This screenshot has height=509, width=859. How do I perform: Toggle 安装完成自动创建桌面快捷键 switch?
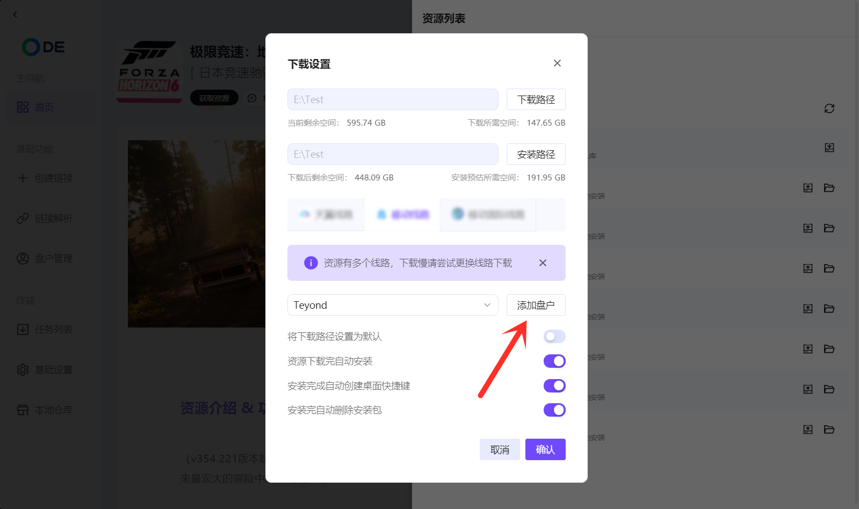pos(554,386)
